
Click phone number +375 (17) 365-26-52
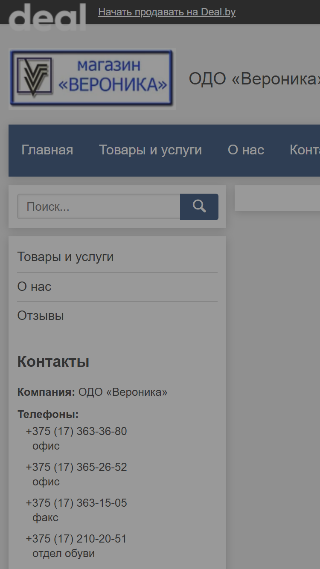tap(76, 467)
